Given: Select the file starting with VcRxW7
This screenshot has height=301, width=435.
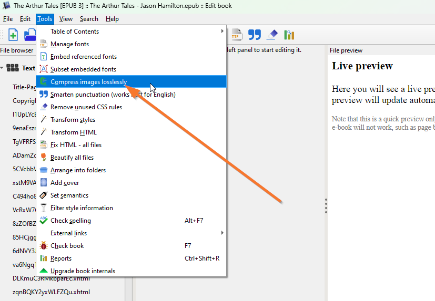Looking at the screenshot, I should [24, 210].
